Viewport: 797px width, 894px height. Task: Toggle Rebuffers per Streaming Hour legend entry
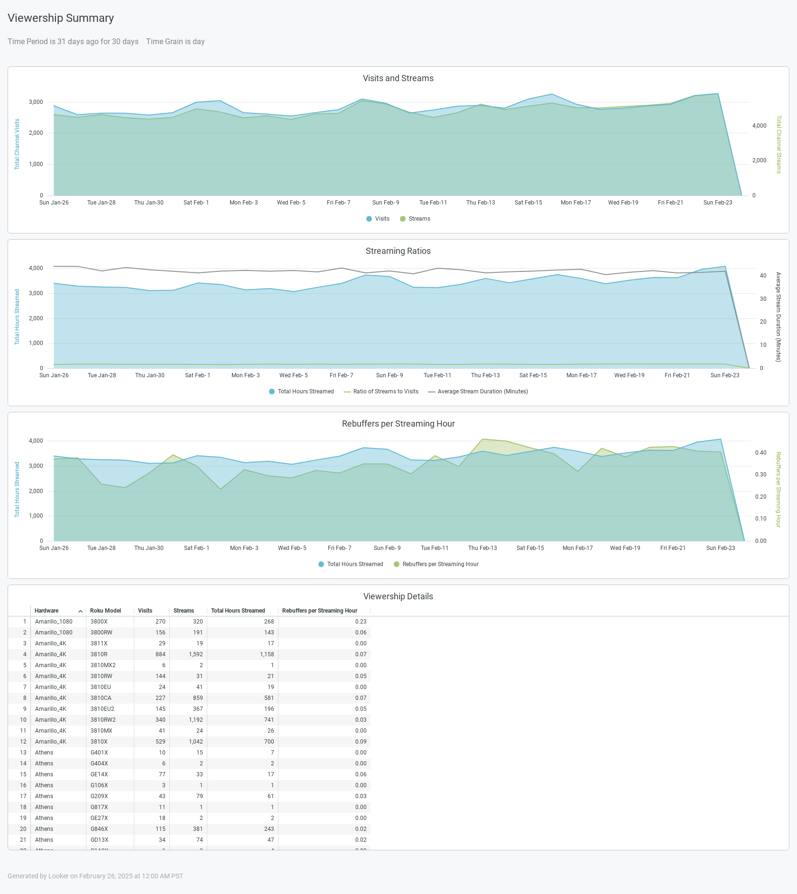(436, 564)
